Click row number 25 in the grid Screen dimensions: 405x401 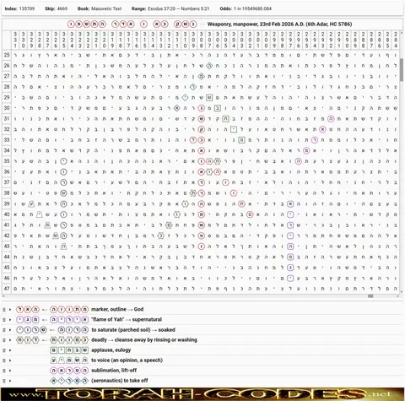(7, 55)
